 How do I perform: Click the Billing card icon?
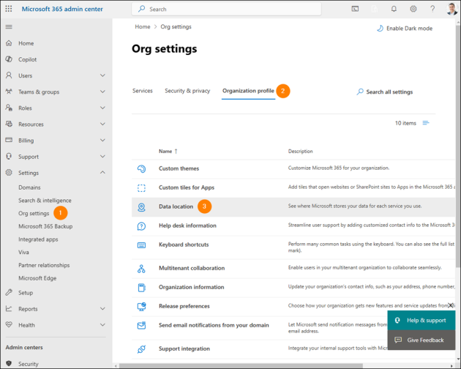coord(9,140)
